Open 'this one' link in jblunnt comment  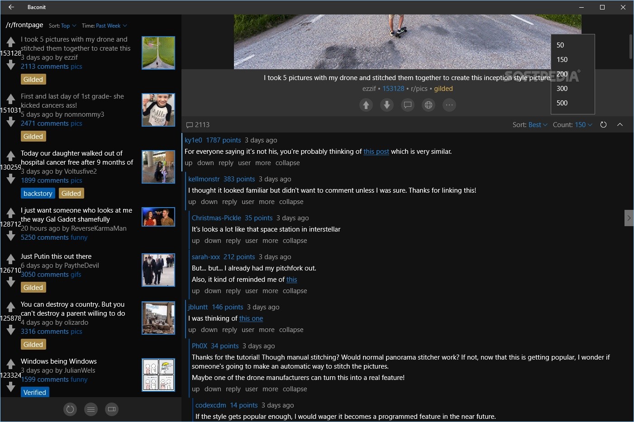[x=251, y=318]
